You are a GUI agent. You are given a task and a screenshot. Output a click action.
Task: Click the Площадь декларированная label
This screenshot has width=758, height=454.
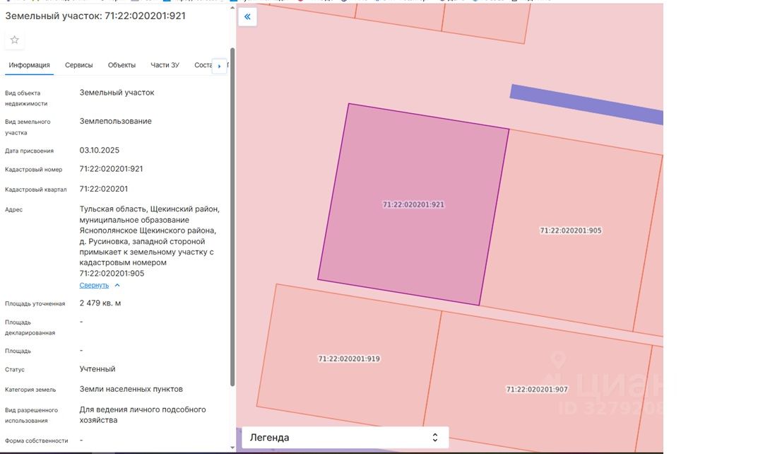[30, 327]
